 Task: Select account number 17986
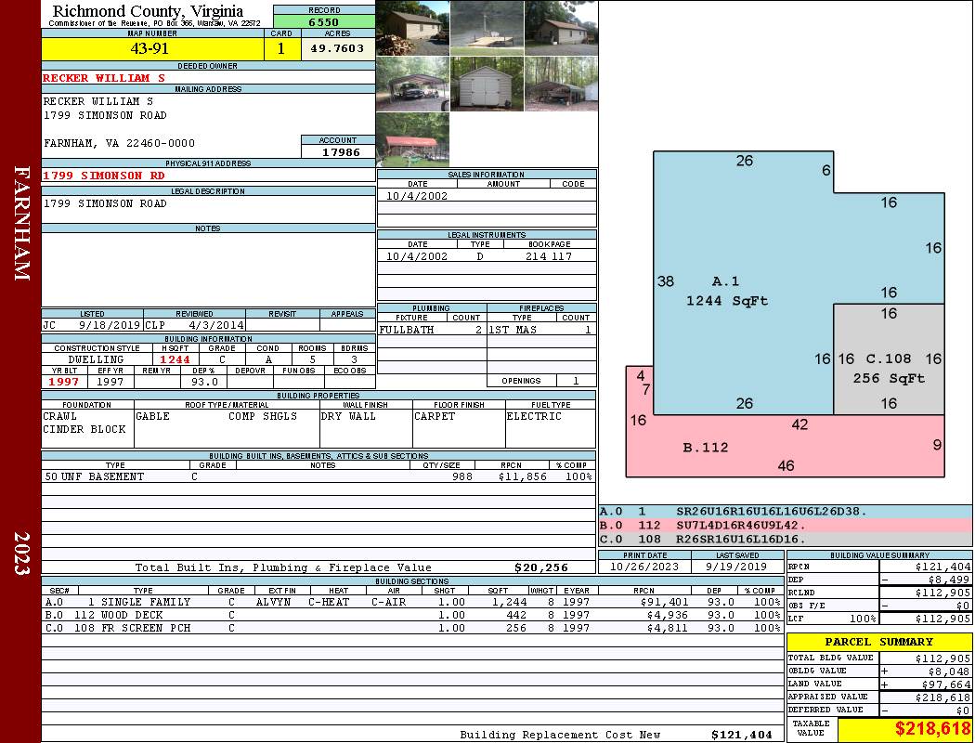pyautogui.click(x=340, y=151)
